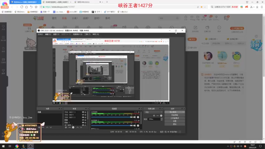
Task: Open new browser tab plus button
Action: pyautogui.click(x=107, y=2)
